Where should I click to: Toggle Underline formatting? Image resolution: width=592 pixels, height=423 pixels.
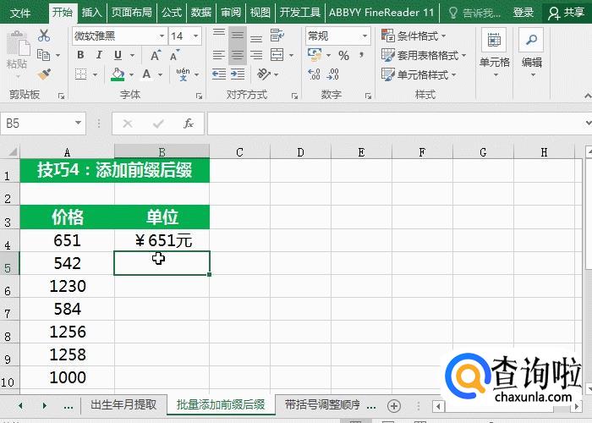point(118,55)
